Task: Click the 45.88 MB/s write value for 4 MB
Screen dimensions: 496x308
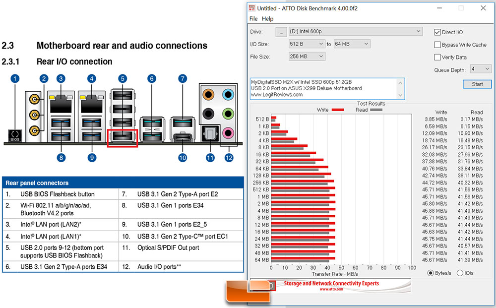Action: (434, 211)
